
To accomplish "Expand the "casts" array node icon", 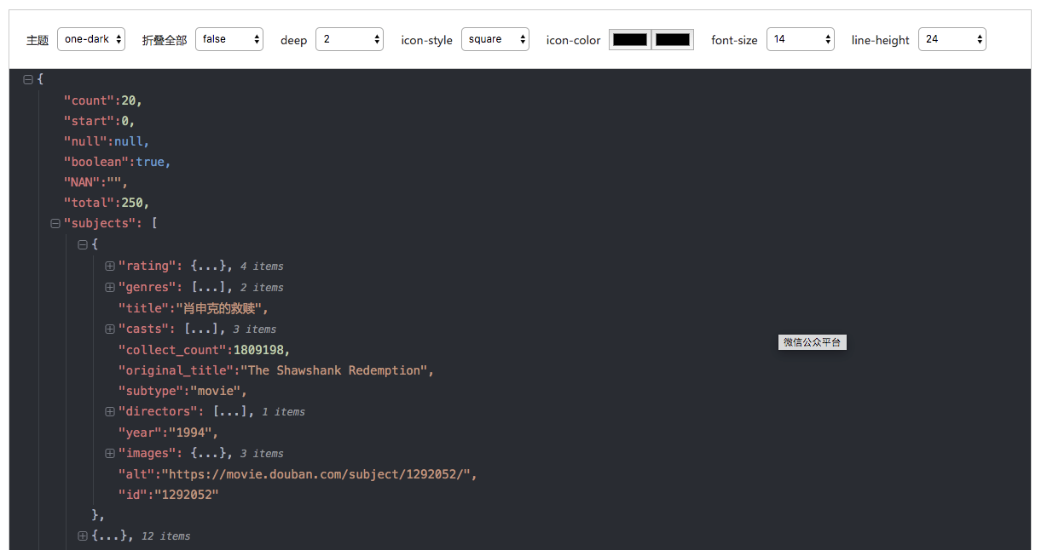I will [x=109, y=329].
